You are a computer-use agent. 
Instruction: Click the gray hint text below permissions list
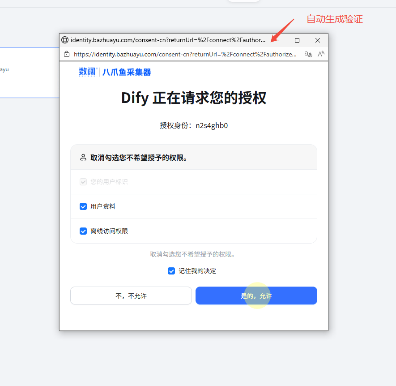pyautogui.click(x=192, y=254)
